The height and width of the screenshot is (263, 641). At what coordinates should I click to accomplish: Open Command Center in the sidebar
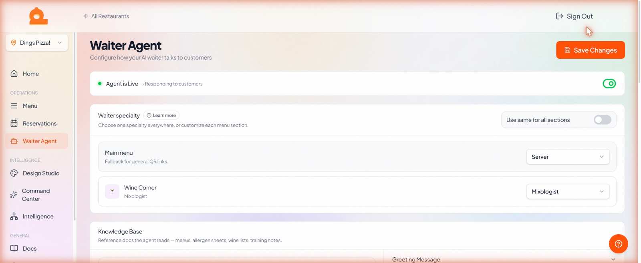tap(36, 195)
